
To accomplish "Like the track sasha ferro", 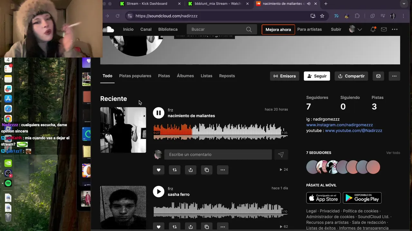I will [x=158, y=227].
